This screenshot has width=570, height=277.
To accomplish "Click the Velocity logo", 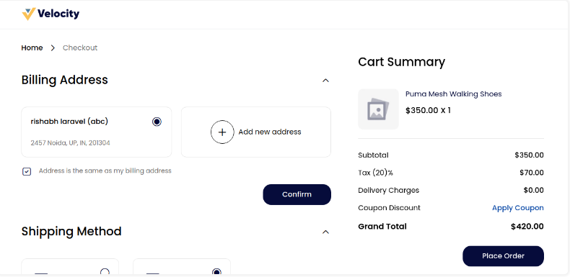I will (51, 14).
